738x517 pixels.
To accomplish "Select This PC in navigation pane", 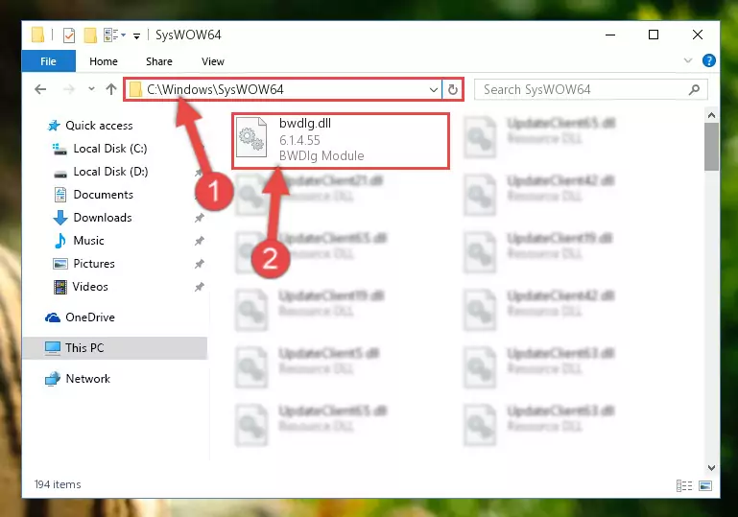I will tap(115, 348).
